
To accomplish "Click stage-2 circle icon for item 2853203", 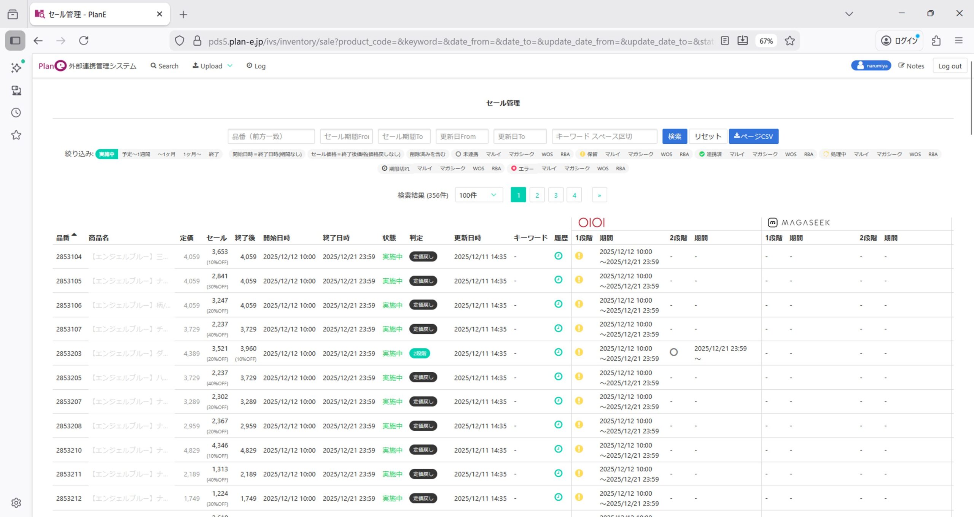I will 673,352.
